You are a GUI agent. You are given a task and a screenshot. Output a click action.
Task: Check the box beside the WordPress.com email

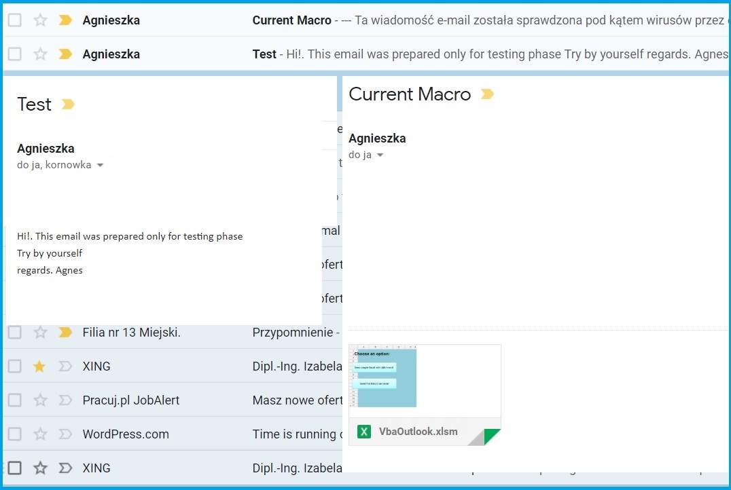pyautogui.click(x=14, y=434)
